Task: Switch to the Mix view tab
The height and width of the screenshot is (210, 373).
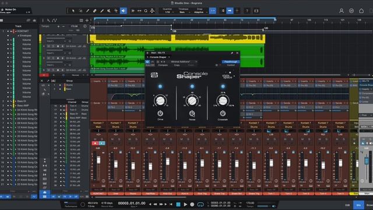Action: tap(358, 205)
